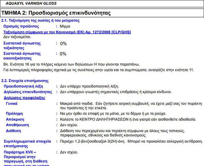Viewport: 204px width, 166px height.
Task: Select the Αποθήκευση label
Action: [17, 125]
